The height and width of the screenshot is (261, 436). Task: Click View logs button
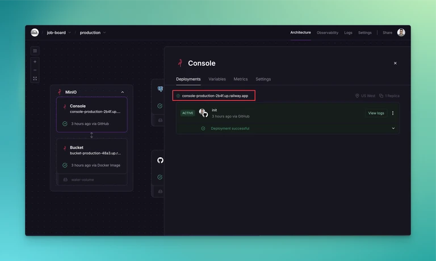coord(376,113)
